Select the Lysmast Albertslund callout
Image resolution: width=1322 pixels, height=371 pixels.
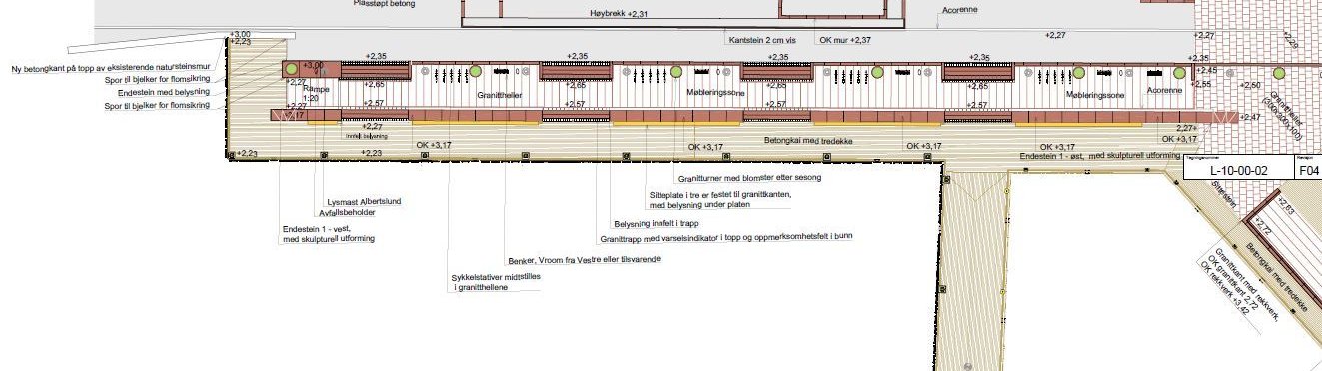[x=364, y=201]
